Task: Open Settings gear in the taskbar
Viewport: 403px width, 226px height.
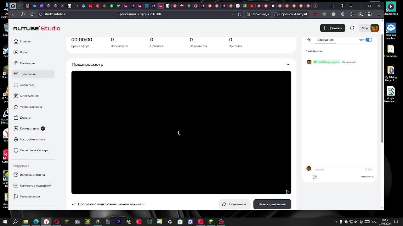Action: tap(170, 222)
